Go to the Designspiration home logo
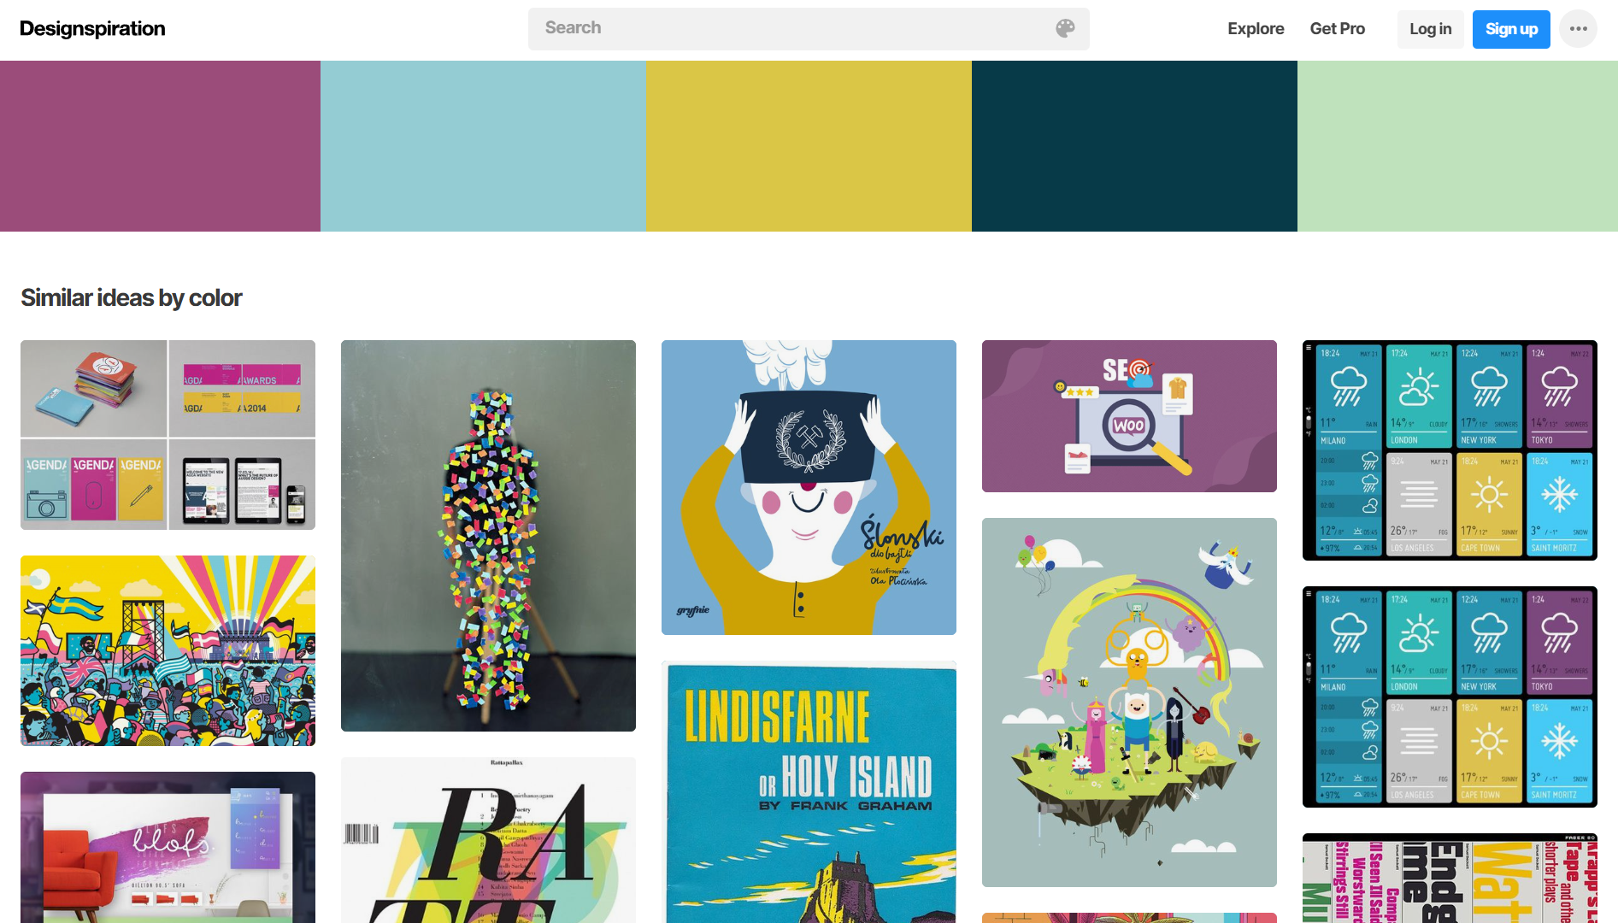The image size is (1618, 923). (x=92, y=29)
